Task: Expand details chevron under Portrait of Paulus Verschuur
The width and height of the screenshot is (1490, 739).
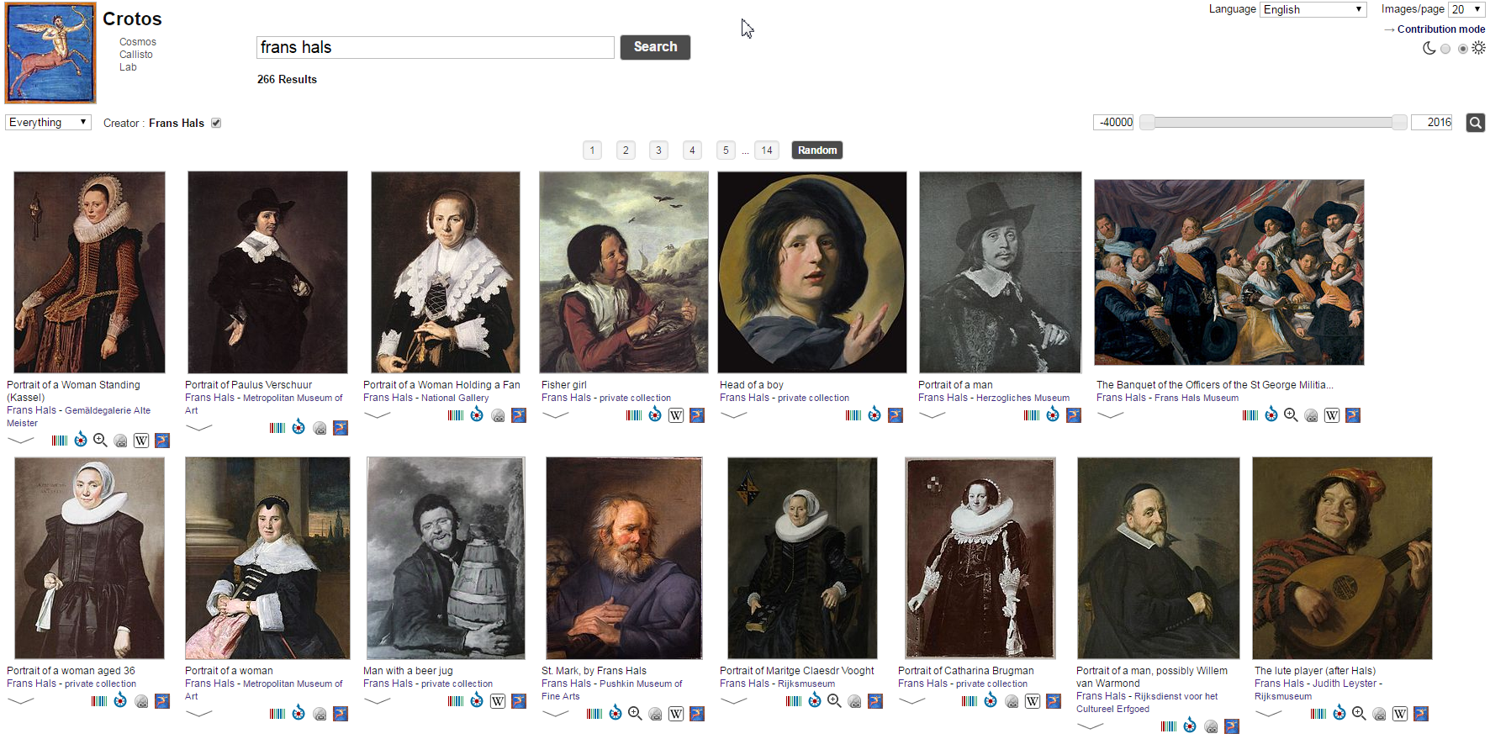Action: pos(198,428)
